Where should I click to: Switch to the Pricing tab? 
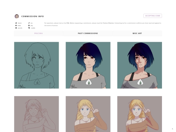(x=38, y=33)
